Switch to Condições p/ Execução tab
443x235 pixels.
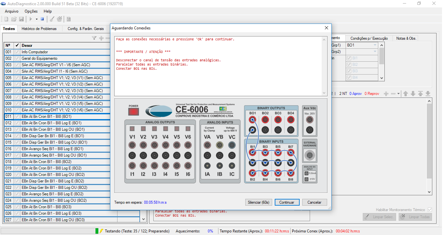pyautogui.click(x=369, y=38)
